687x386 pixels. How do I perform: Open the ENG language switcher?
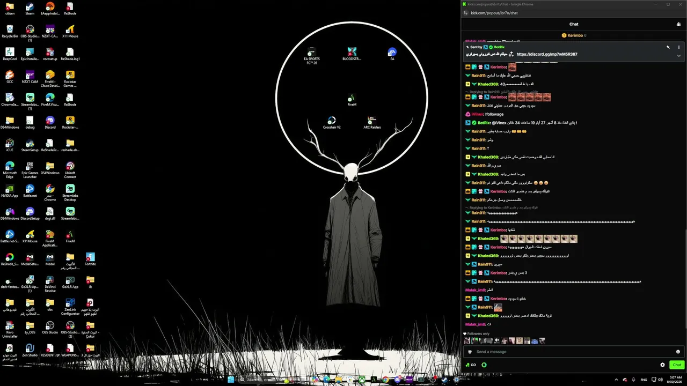(x=644, y=380)
